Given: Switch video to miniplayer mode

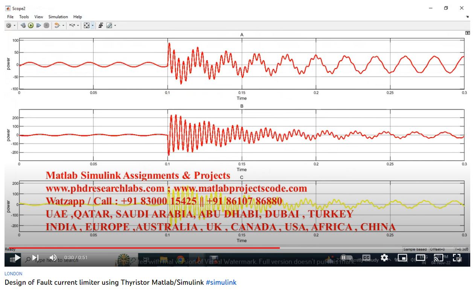Looking at the screenshot, I should [x=402, y=258].
